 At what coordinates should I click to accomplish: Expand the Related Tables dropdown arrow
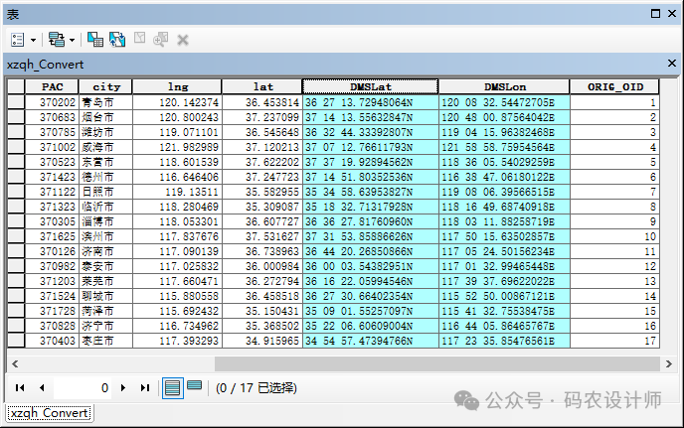[x=72, y=40]
